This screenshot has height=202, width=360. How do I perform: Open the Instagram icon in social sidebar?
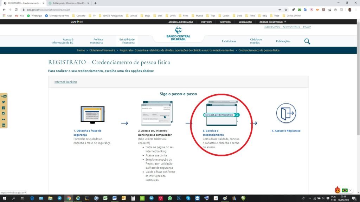click(4, 114)
